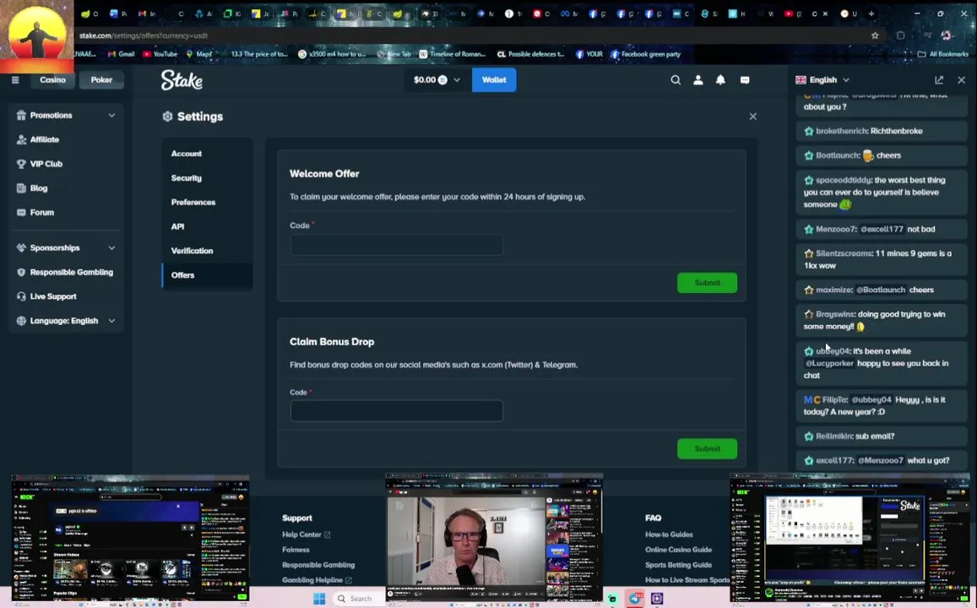The height and width of the screenshot is (608, 977).
Task: Click the browser address bar URL
Action: (x=144, y=35)
